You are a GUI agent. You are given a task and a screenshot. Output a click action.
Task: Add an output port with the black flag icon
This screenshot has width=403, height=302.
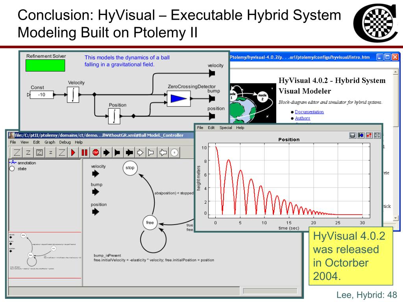(x=118, y=153)
